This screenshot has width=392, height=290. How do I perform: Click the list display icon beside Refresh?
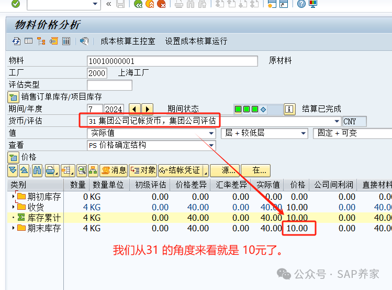point(28,41)
